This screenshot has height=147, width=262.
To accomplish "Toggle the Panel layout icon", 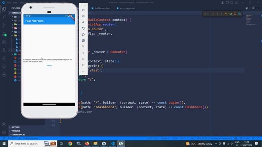I will coord(228,2).
